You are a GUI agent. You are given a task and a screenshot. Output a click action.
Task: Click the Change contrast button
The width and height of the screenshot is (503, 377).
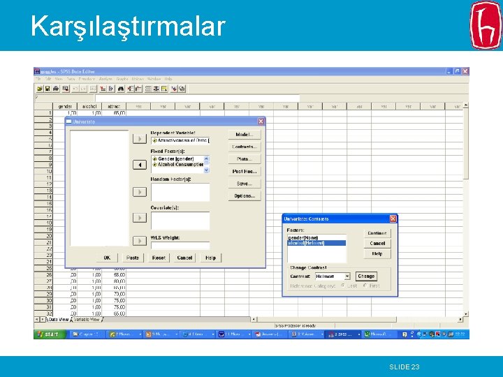point(366,276)
